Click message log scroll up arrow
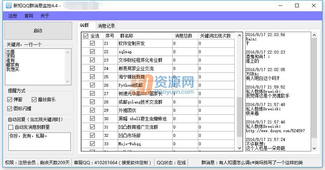This screenshot has width=325, height=170. (x=314, y=35)
